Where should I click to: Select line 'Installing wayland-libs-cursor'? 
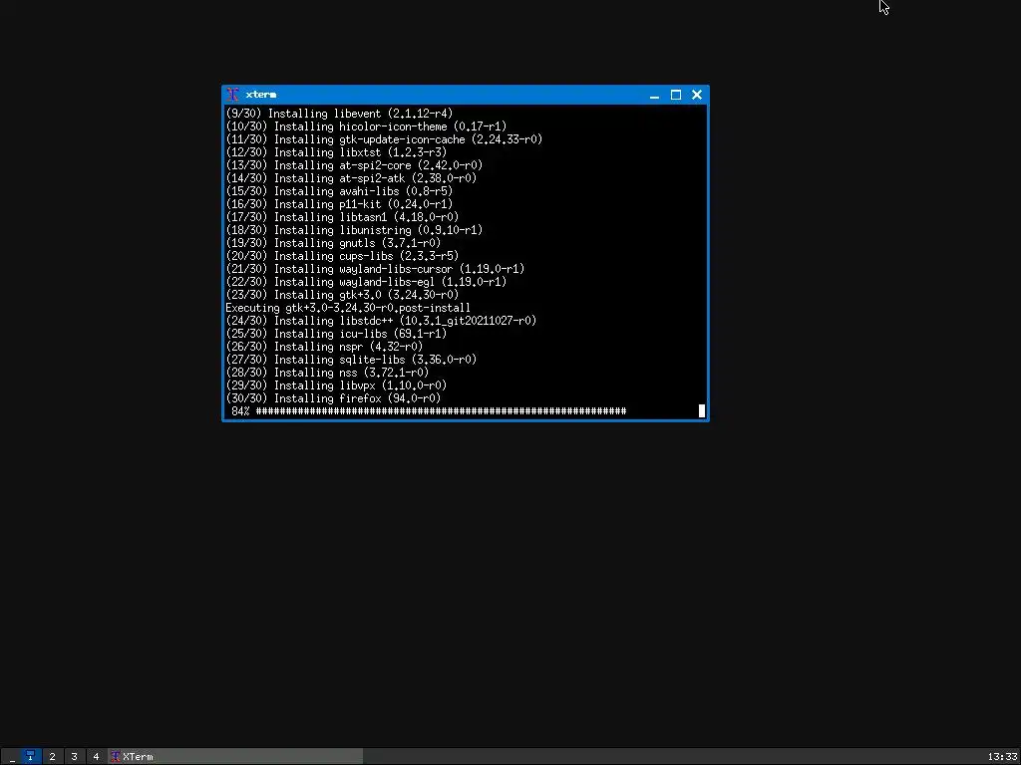pyautogui.click(x=375, y=269)
